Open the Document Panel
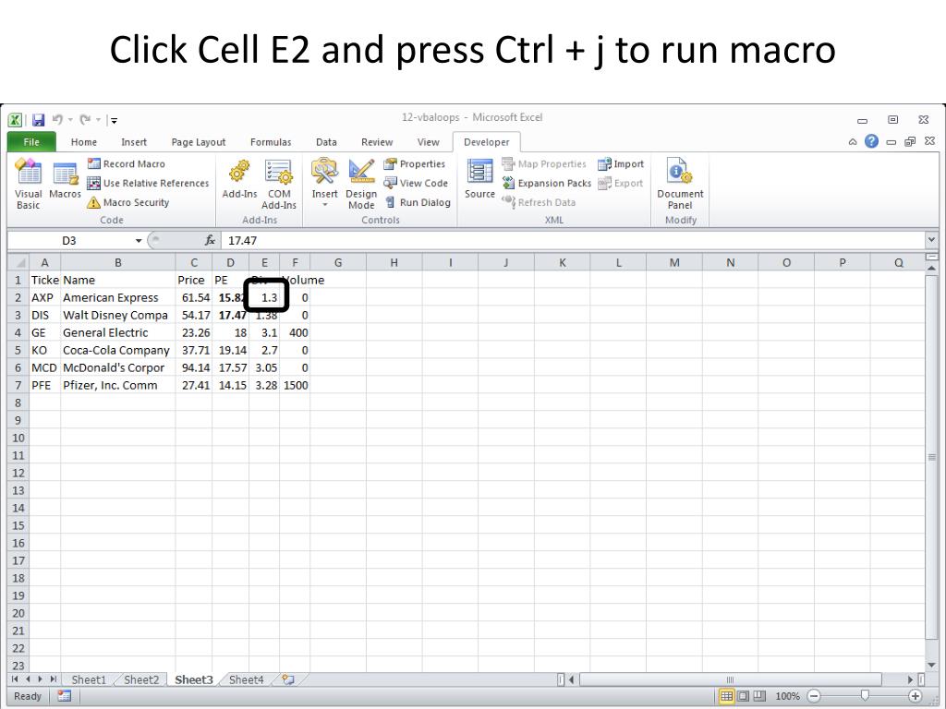The image size is (946, 709). pos(680,184)
